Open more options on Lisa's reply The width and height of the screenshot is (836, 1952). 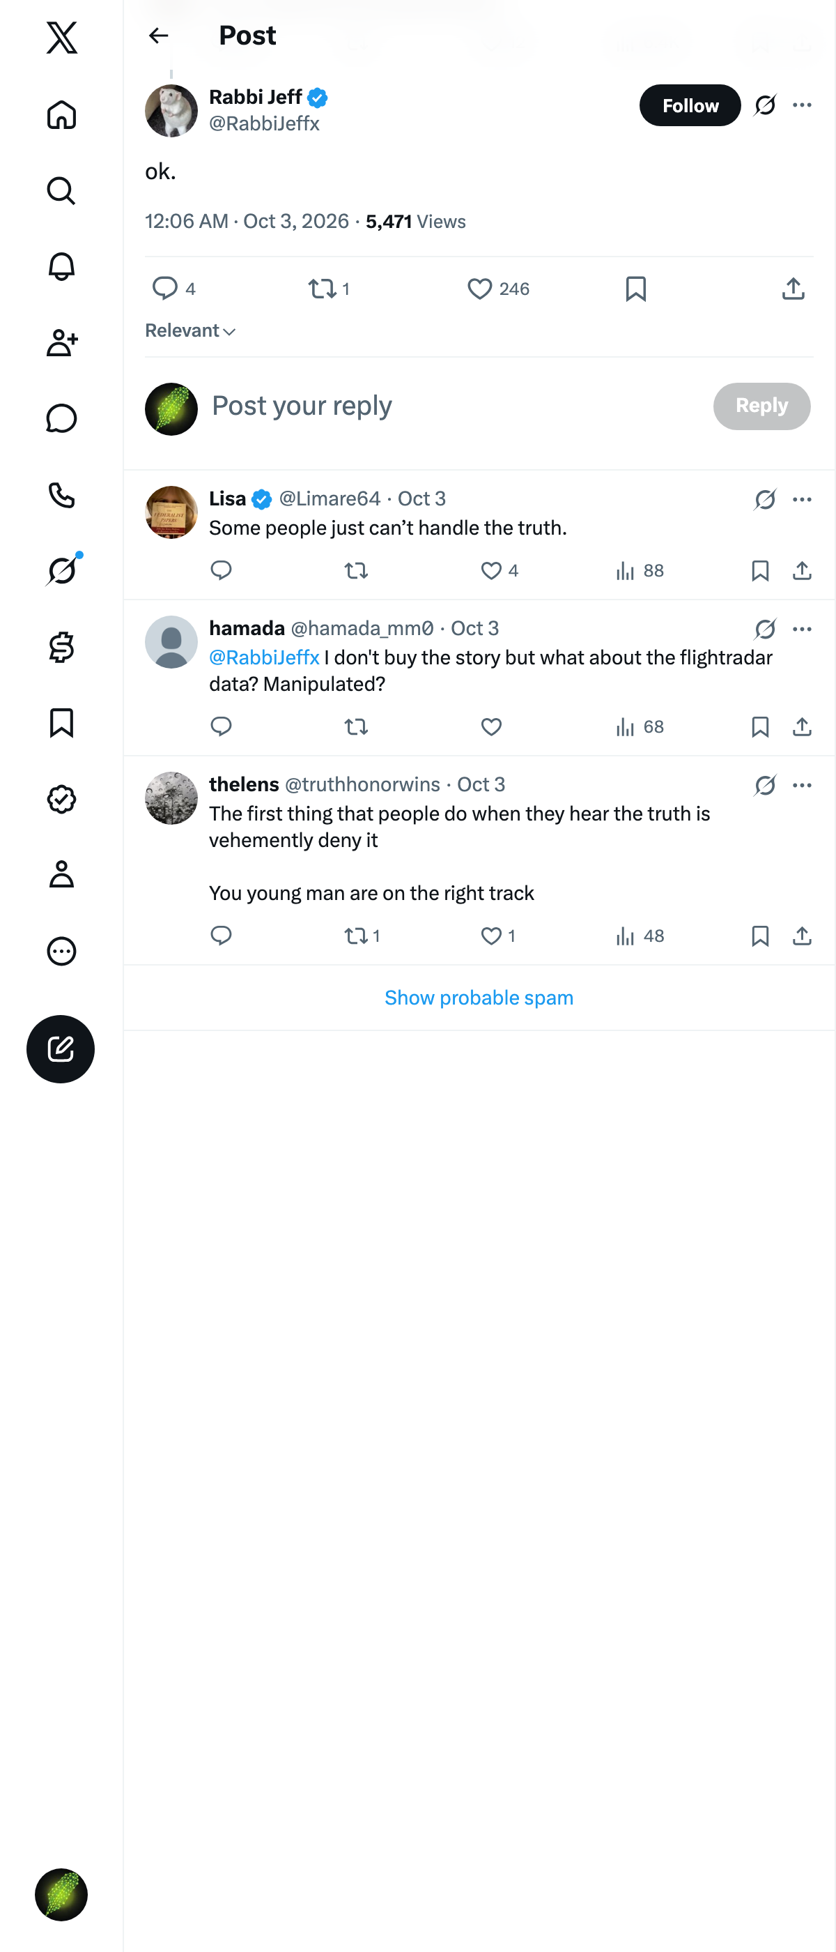click(802, 499)
